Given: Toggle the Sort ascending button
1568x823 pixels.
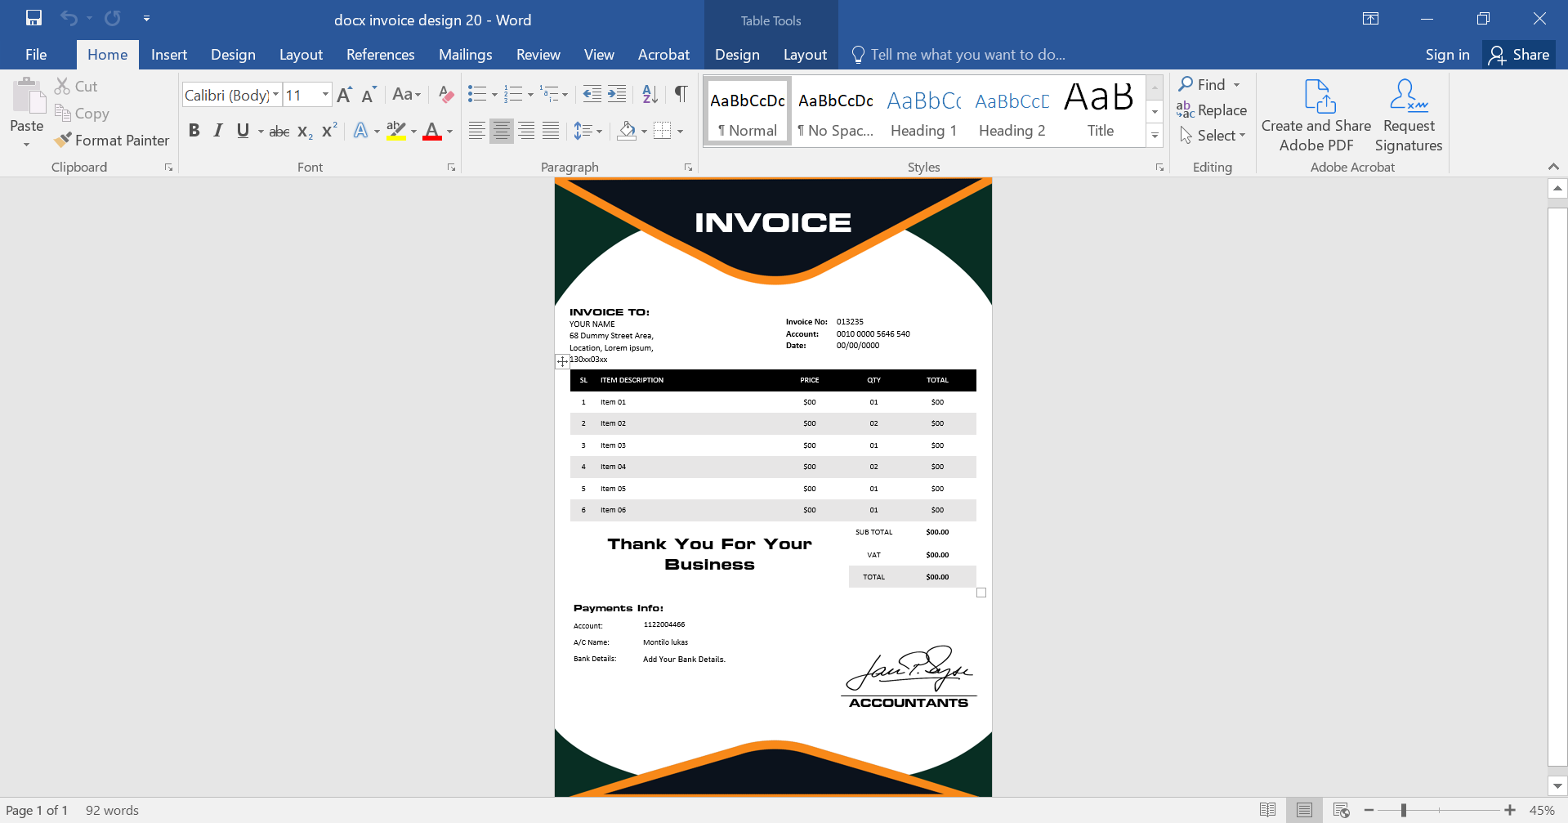Looking at the screenshot, I should [x=650, y=94].
